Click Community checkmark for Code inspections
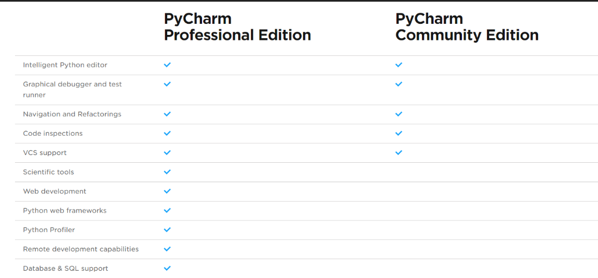Image resolution: width=598 pixels, height=278 pixels. 398,133
